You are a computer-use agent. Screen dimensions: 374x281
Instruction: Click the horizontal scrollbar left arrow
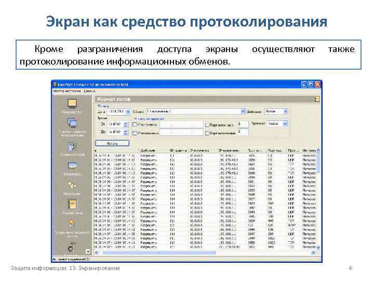pos(97,252)
